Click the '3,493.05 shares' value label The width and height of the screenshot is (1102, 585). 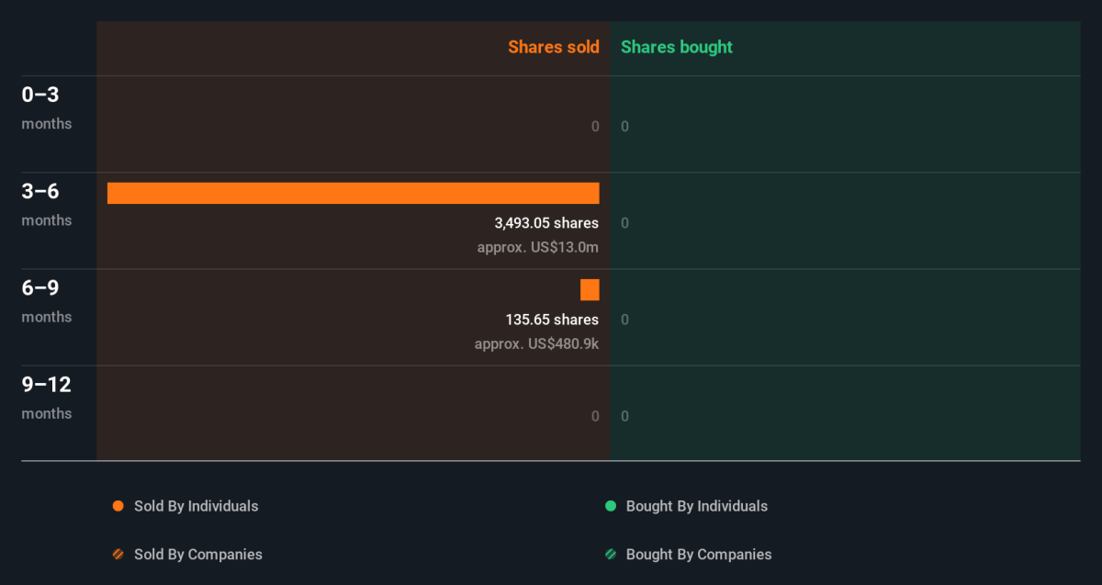[x=545, y=223]
